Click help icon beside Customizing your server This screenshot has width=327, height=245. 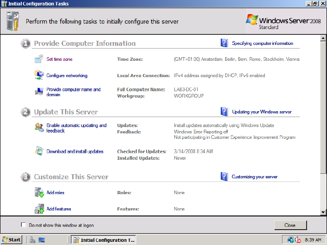(224, 176)
